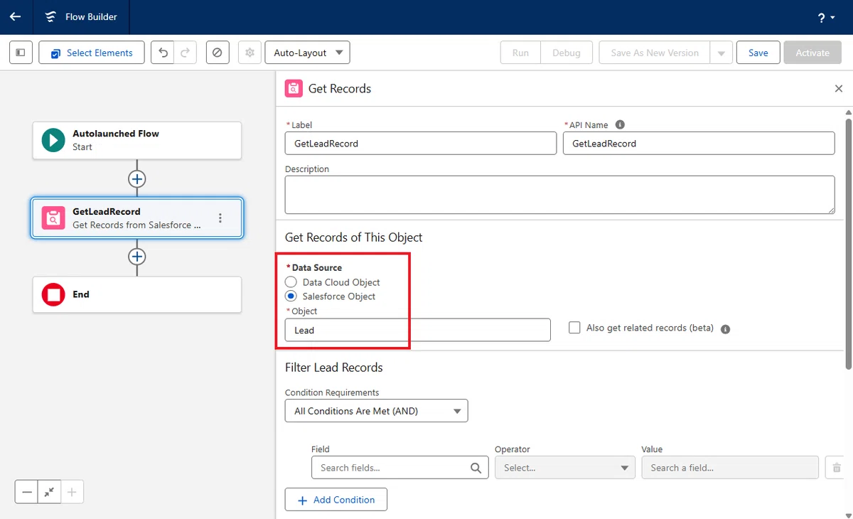Enable Also get related records checkbox
The width and height of the screenshot is (853, 519).
[574, 328]
